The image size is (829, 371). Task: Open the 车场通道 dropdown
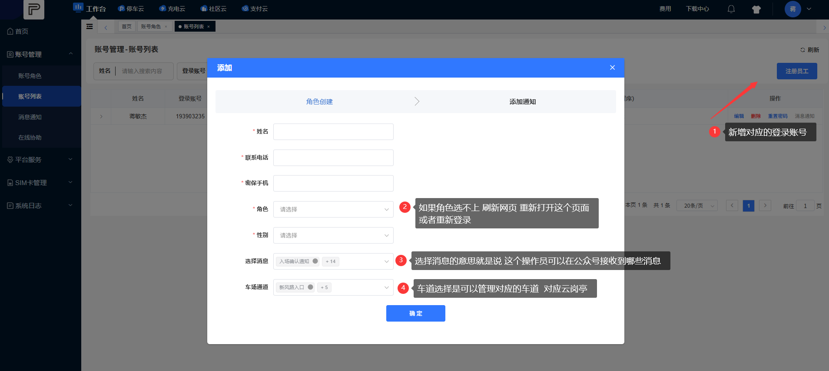333,287
